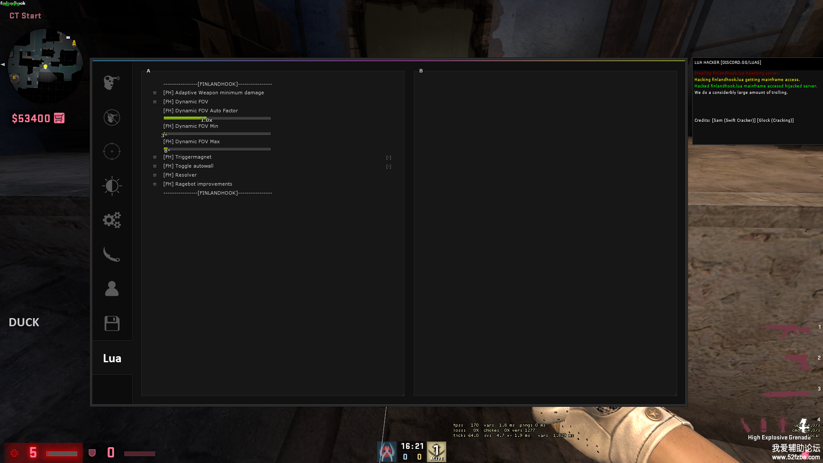Open Toggle autowall hotkey [-] selector
This screenshot has width=823, height=463.
pyautogui.click(x=388, y=167)
